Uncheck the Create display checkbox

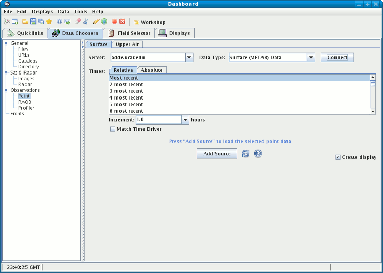click(338, 157)
